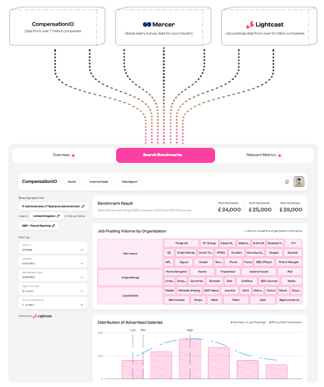This screenshot has width=324, height=387.
Task: Click the 75th Percentile £28,000 value
Action: (290, 210)
